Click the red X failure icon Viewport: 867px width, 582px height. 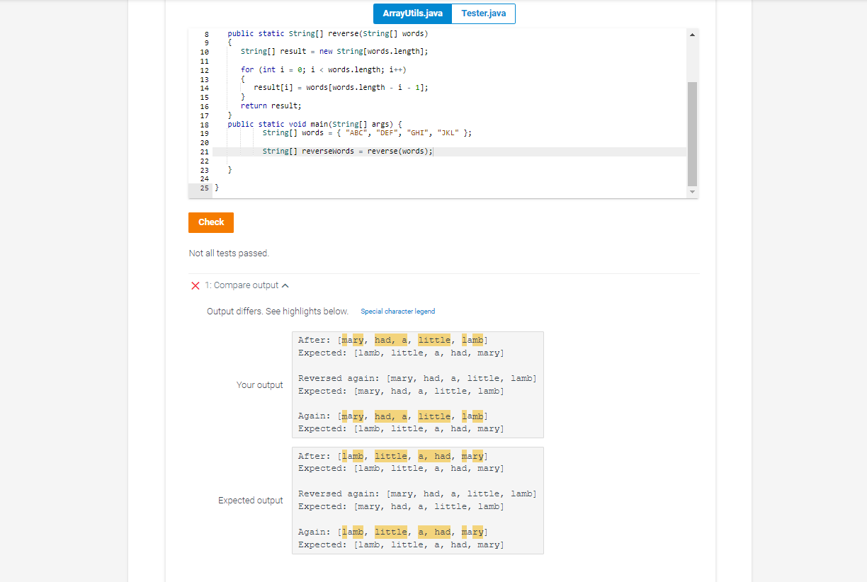tap(195, 285)
